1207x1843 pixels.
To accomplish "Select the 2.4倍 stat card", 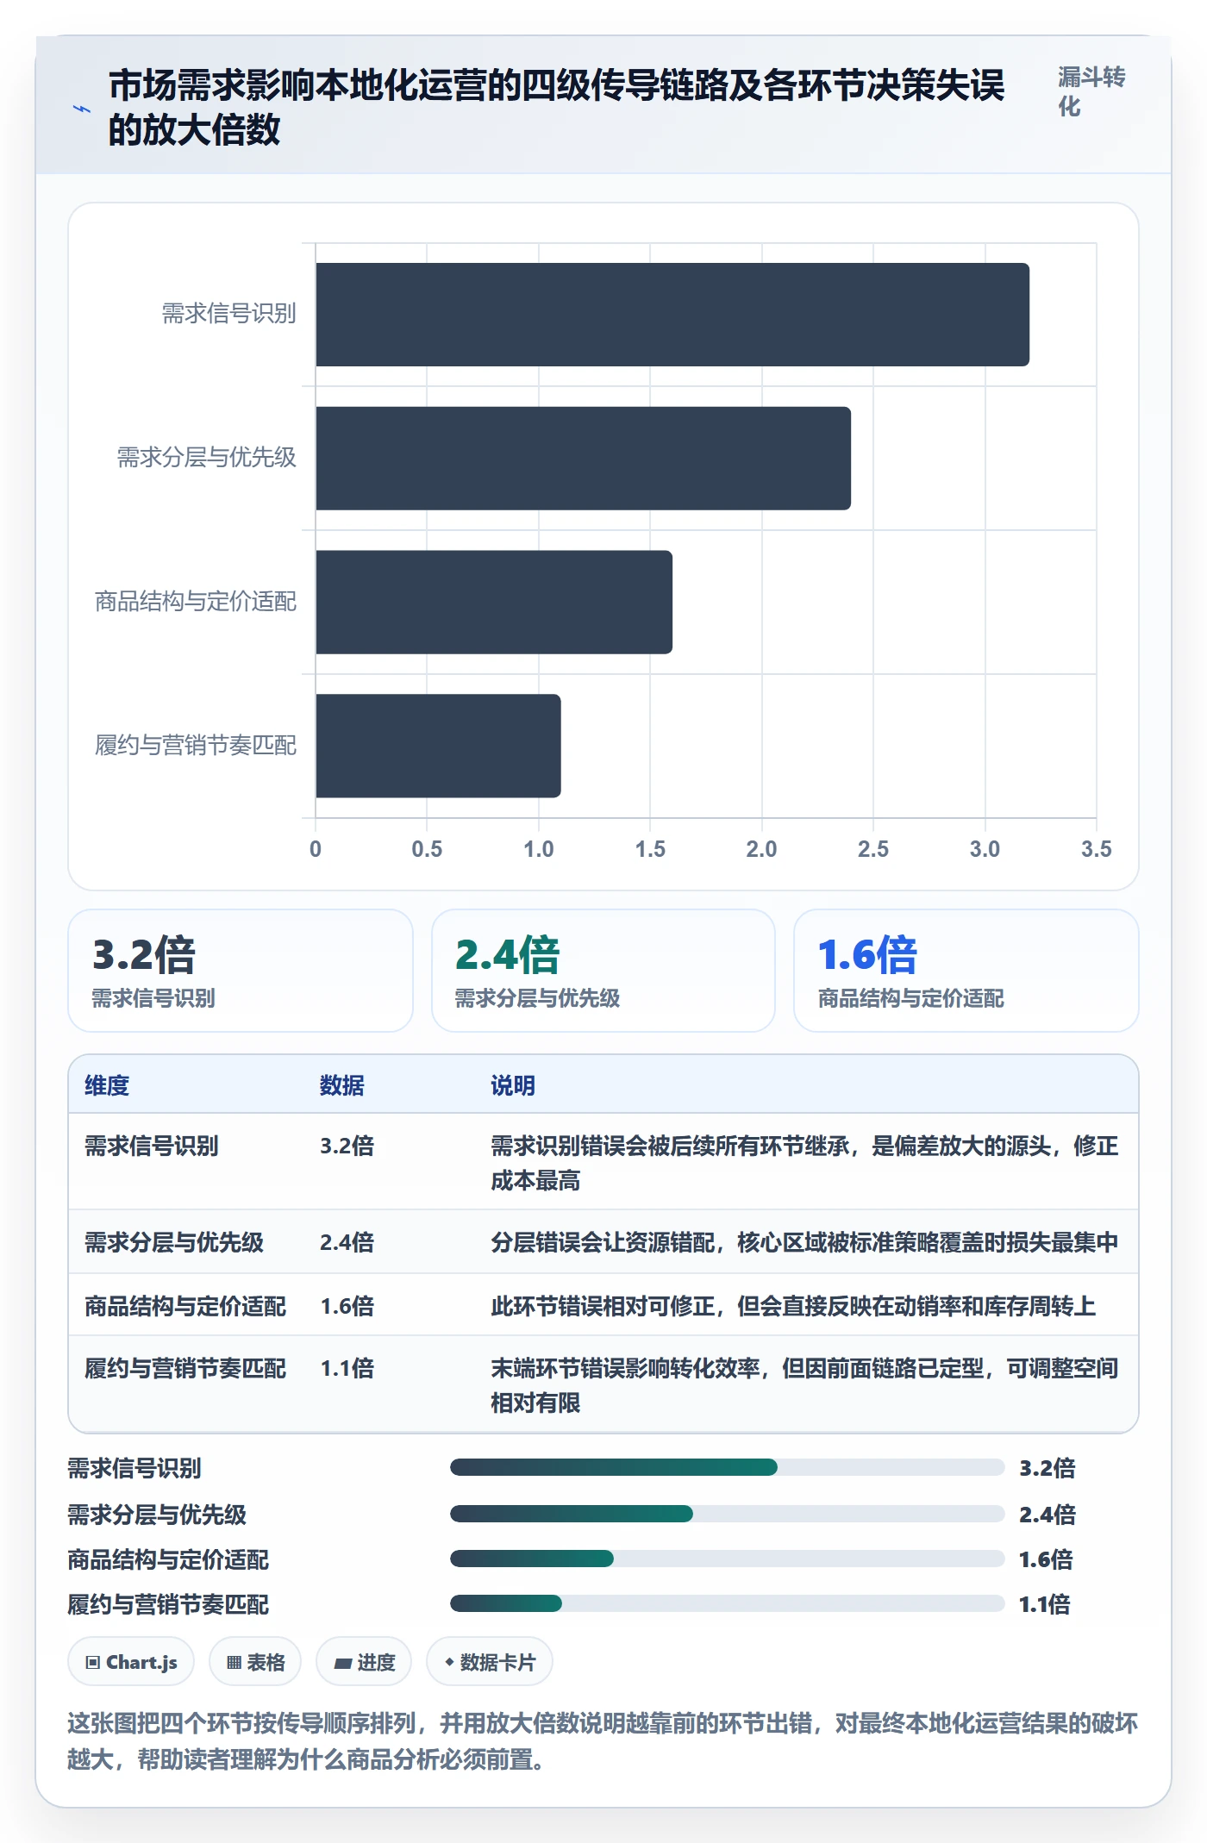I will [603, 971].
